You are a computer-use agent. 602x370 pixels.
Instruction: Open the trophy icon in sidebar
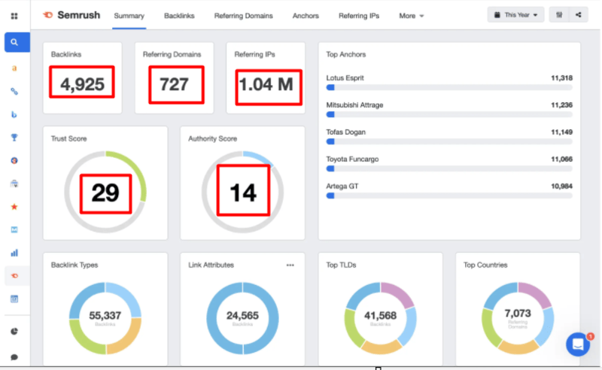point(14,138)
